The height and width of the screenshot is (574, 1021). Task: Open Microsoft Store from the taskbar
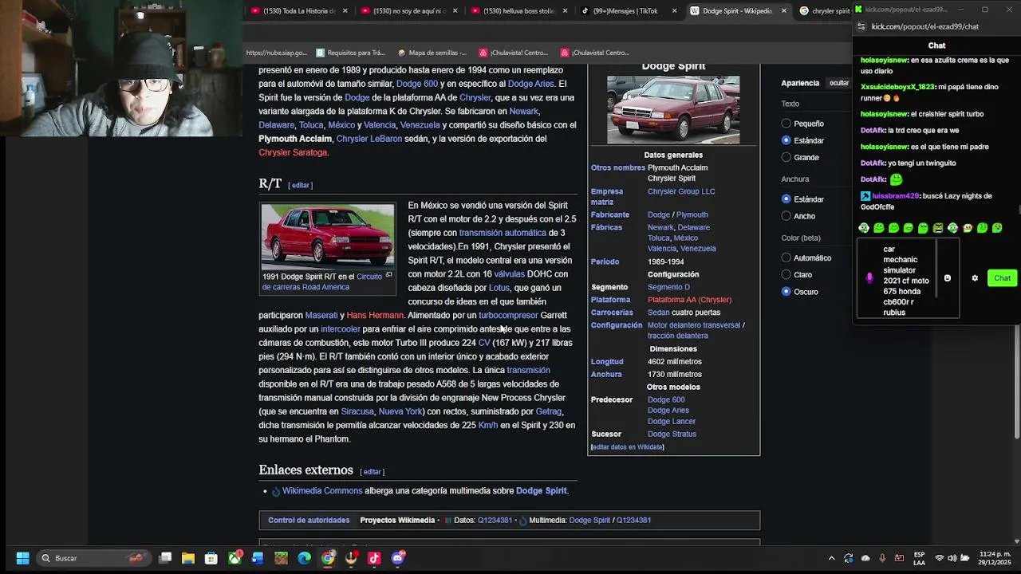point(211,558)
